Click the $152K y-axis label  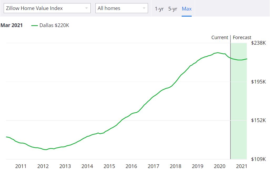point(258,120)
